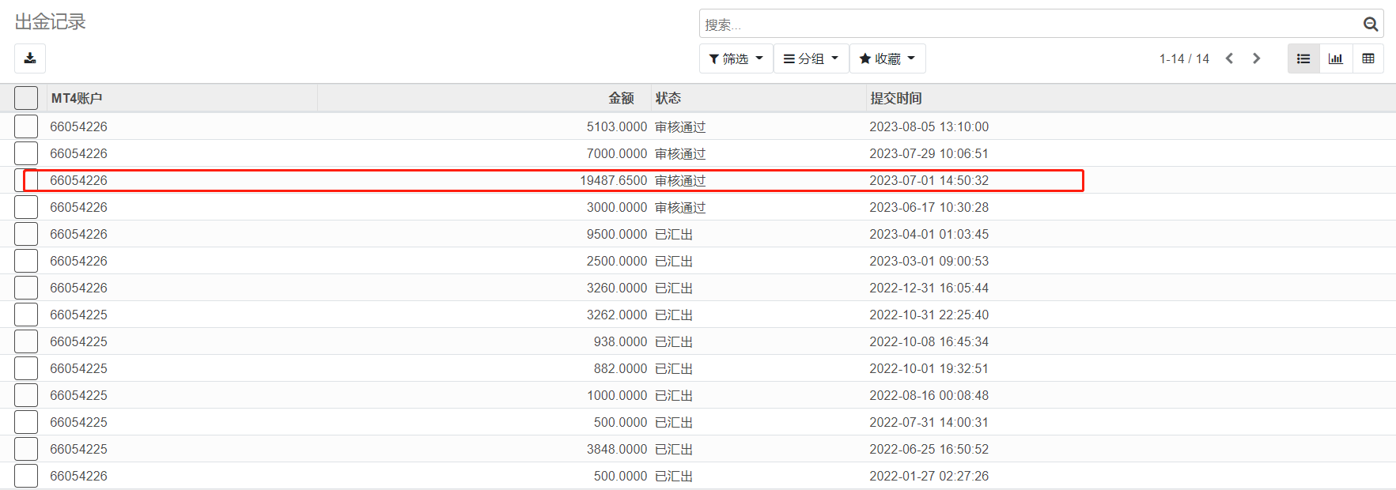Toggle the select-all header checkbox
1396x490 pixels.
point(26,98)
